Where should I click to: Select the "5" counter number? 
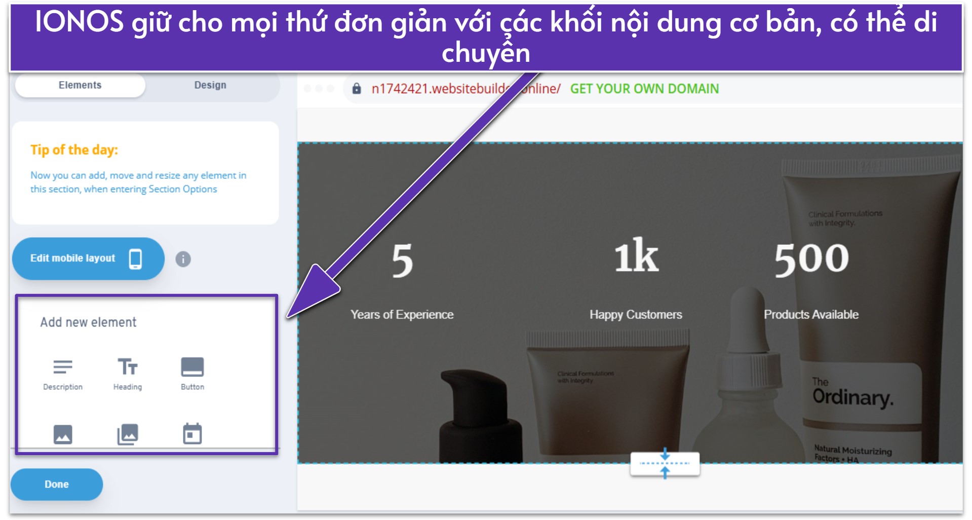tap(402, 261)
